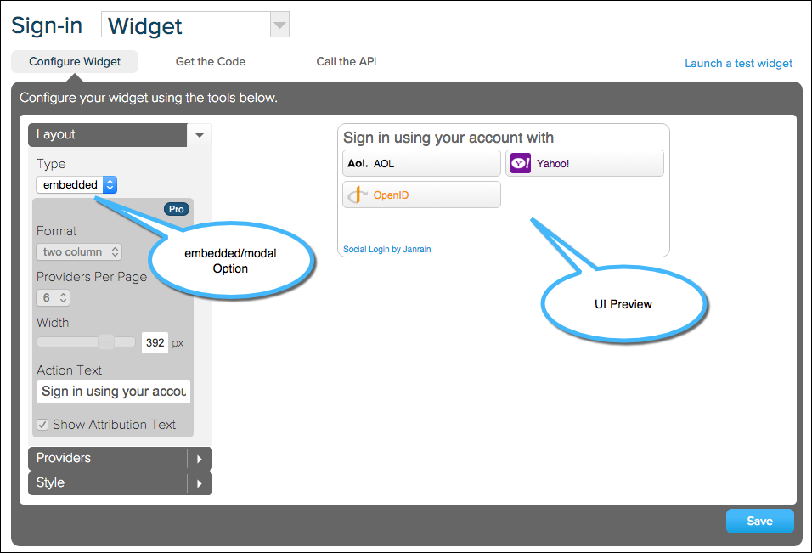The image size is (812, 553).
Task: Switch to the Get the Code tab
Action: pos(211,61)
